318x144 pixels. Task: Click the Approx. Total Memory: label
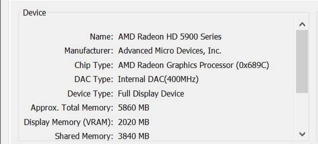coord(72,108)
